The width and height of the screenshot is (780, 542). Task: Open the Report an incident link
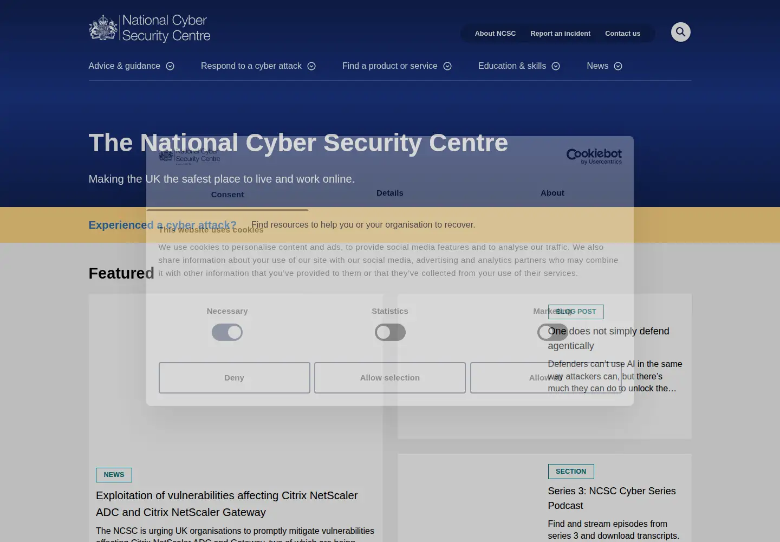pyautogui.click(x=561, y=34)
